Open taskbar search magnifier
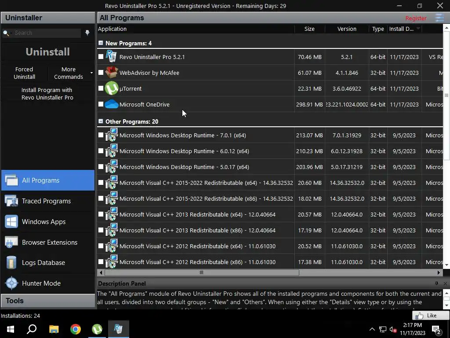This screenshot has height=338, width=450. (x=32, y=329)
